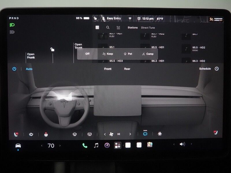Select Pet (Dog) climate mode
231x173 pixels.
(128, 54)
